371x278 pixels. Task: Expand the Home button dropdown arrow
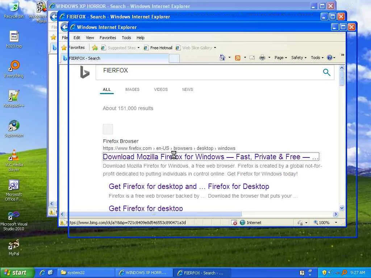229,58
